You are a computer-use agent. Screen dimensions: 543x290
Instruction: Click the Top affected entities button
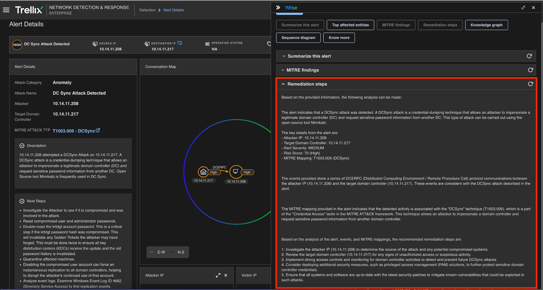tap(350, 25)
